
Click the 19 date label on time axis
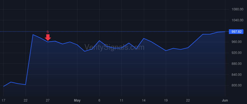click(166, 100)
